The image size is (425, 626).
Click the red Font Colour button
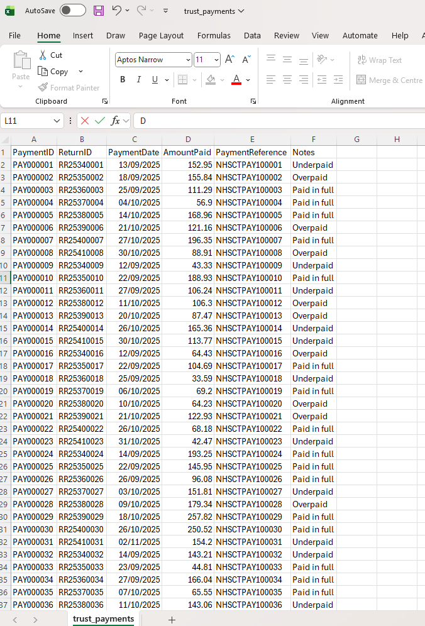[236, 79]
